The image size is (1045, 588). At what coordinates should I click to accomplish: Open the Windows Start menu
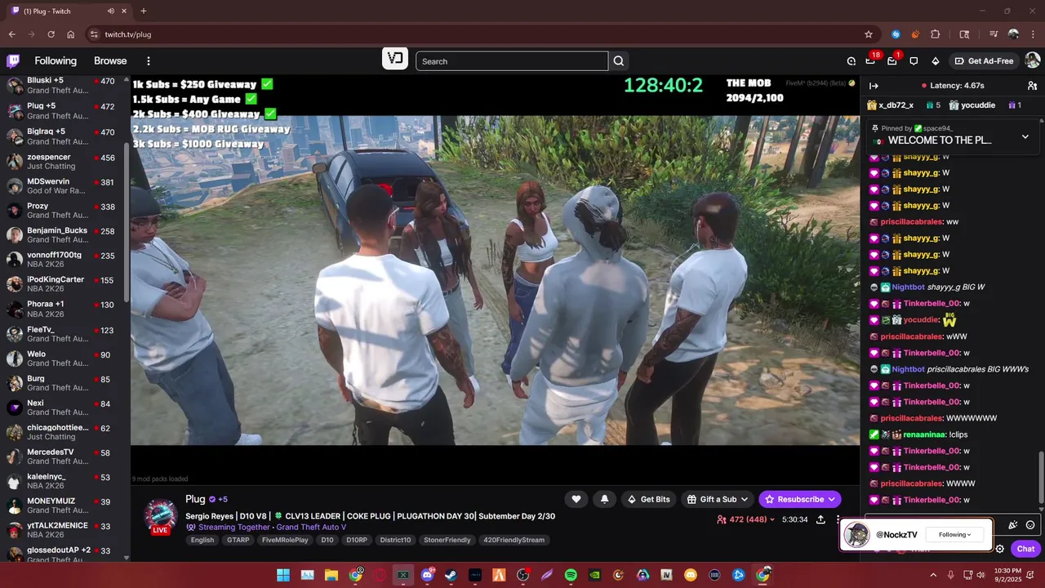[283, 575]
